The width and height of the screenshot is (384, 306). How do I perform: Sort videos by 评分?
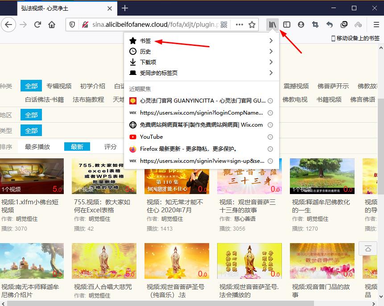[111, 147]
